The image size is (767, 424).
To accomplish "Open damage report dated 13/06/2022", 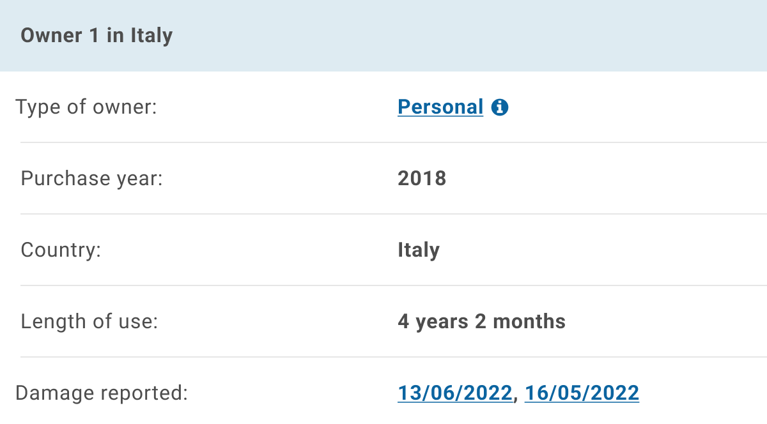I will coord(455,393).
